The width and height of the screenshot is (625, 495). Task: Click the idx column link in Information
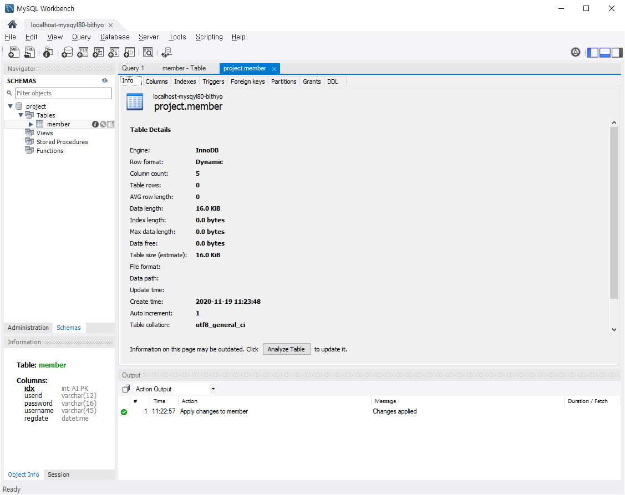click(29, 388)
